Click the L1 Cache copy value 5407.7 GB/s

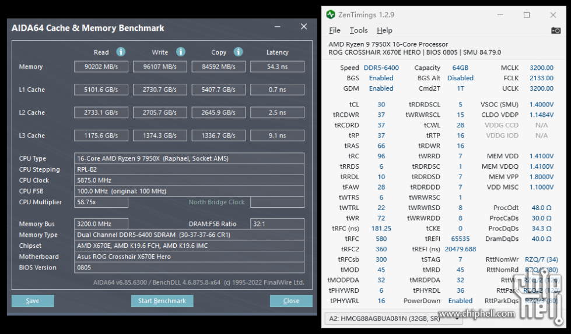[x=219, y=90]
